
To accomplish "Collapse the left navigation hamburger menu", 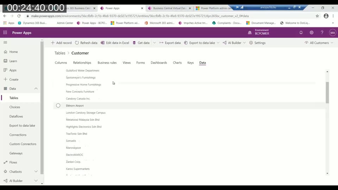I will [5, 43].
